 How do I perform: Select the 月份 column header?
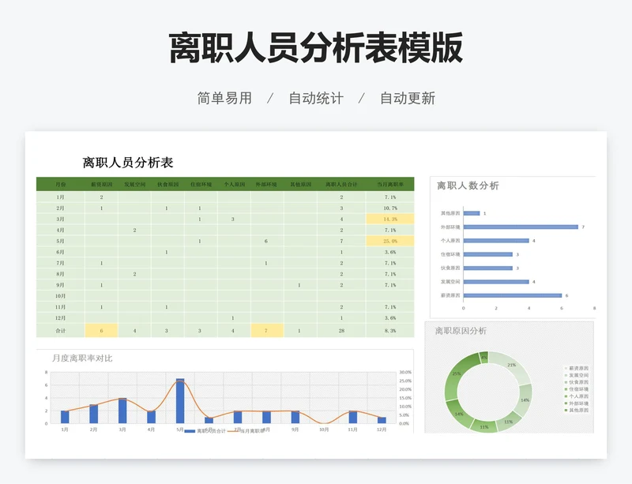61,185
